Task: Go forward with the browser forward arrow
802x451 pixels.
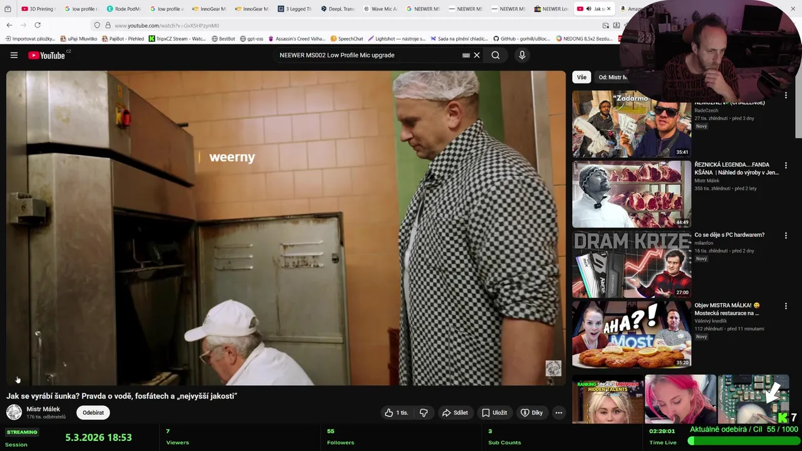Action: (23, 25)
